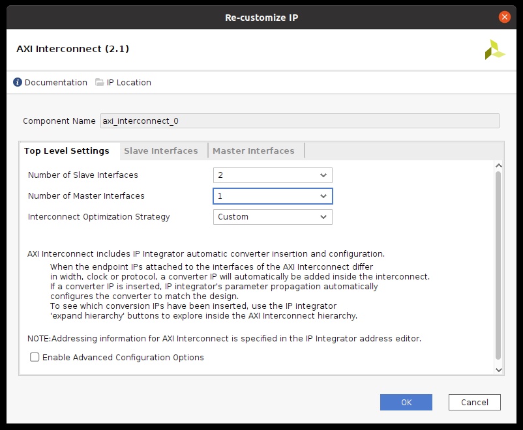Viewport: 523px width, 430px height.
Task: Click the Component Name input field
Action: tap(300, 121)
